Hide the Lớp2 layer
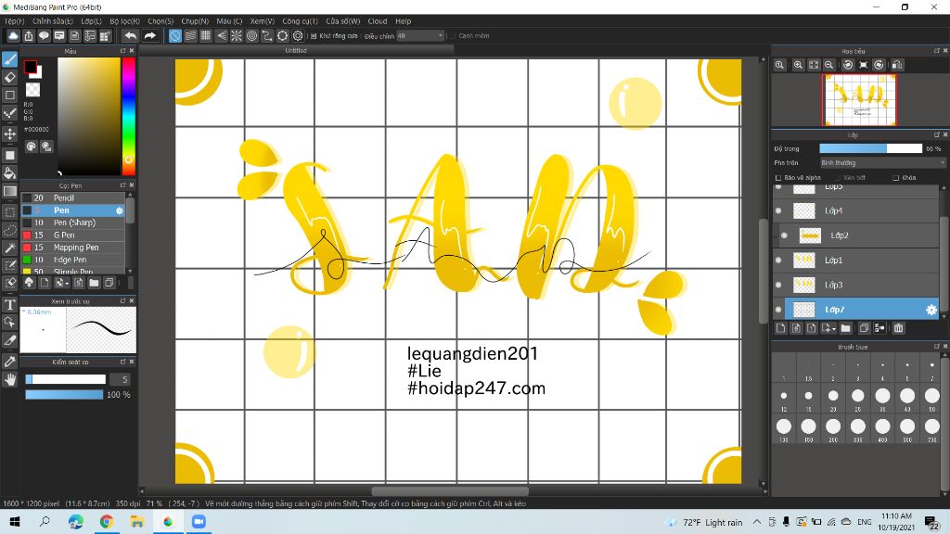Screen dimensions: 950x534 click(x=785, y=235)
